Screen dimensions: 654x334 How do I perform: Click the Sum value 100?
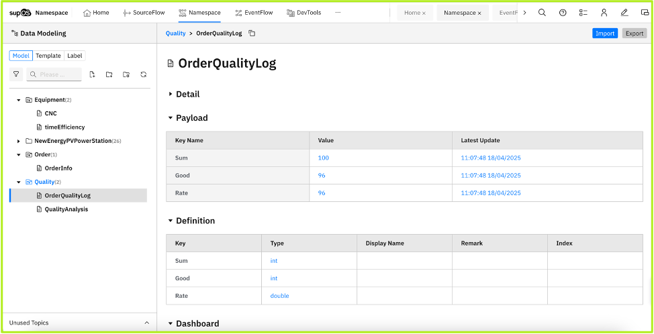point(323,158)
